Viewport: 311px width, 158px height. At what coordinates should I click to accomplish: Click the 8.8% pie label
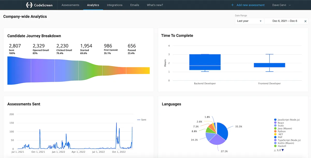click(x=194, y=131)
